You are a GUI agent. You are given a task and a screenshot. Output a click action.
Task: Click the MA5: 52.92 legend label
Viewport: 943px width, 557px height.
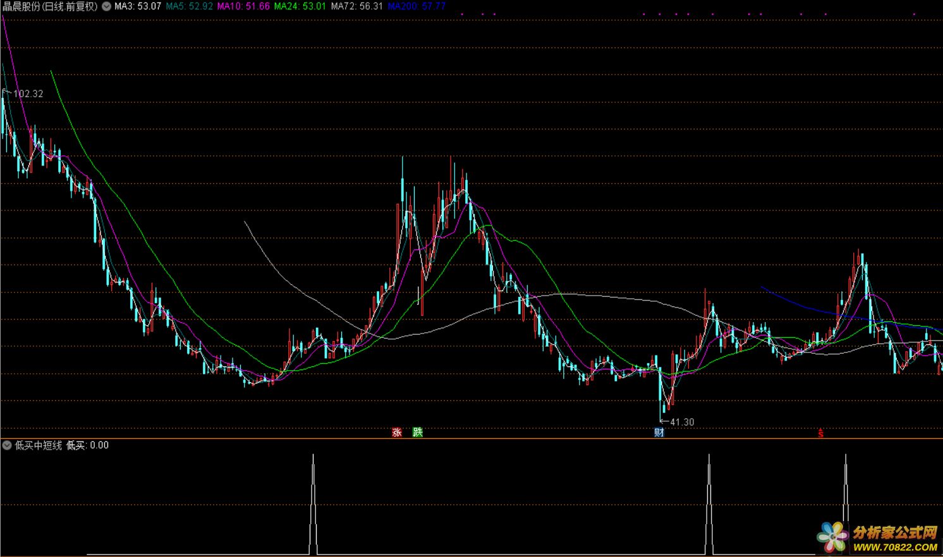click(x=189, y=6)
